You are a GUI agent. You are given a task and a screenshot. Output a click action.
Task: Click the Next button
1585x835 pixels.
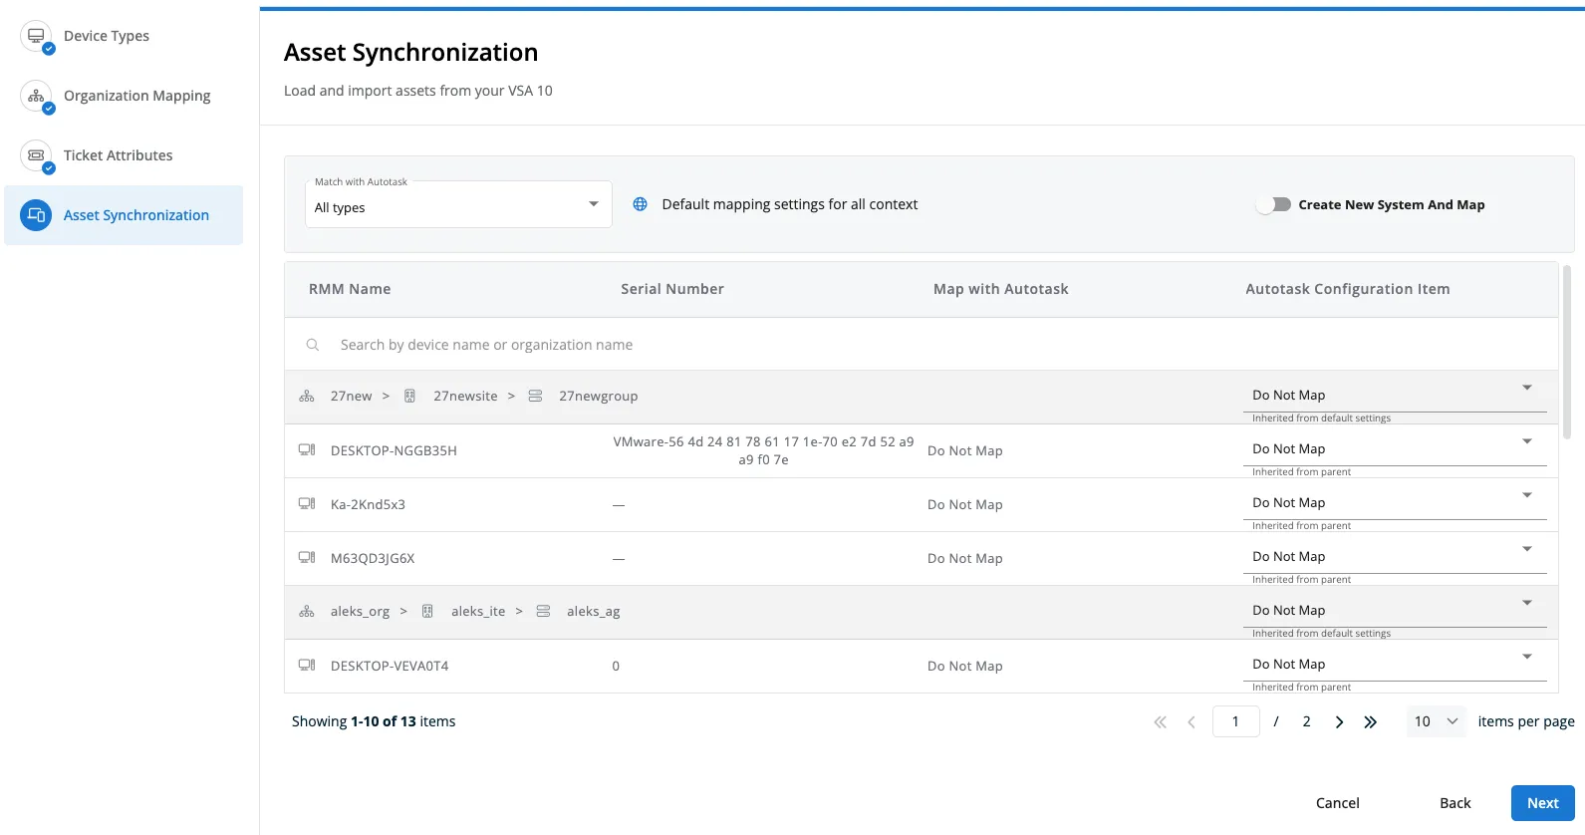click(1542, 803)
